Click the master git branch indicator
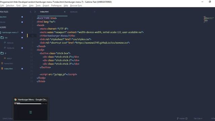The image size is (215, 121). (x=182, y=118)
